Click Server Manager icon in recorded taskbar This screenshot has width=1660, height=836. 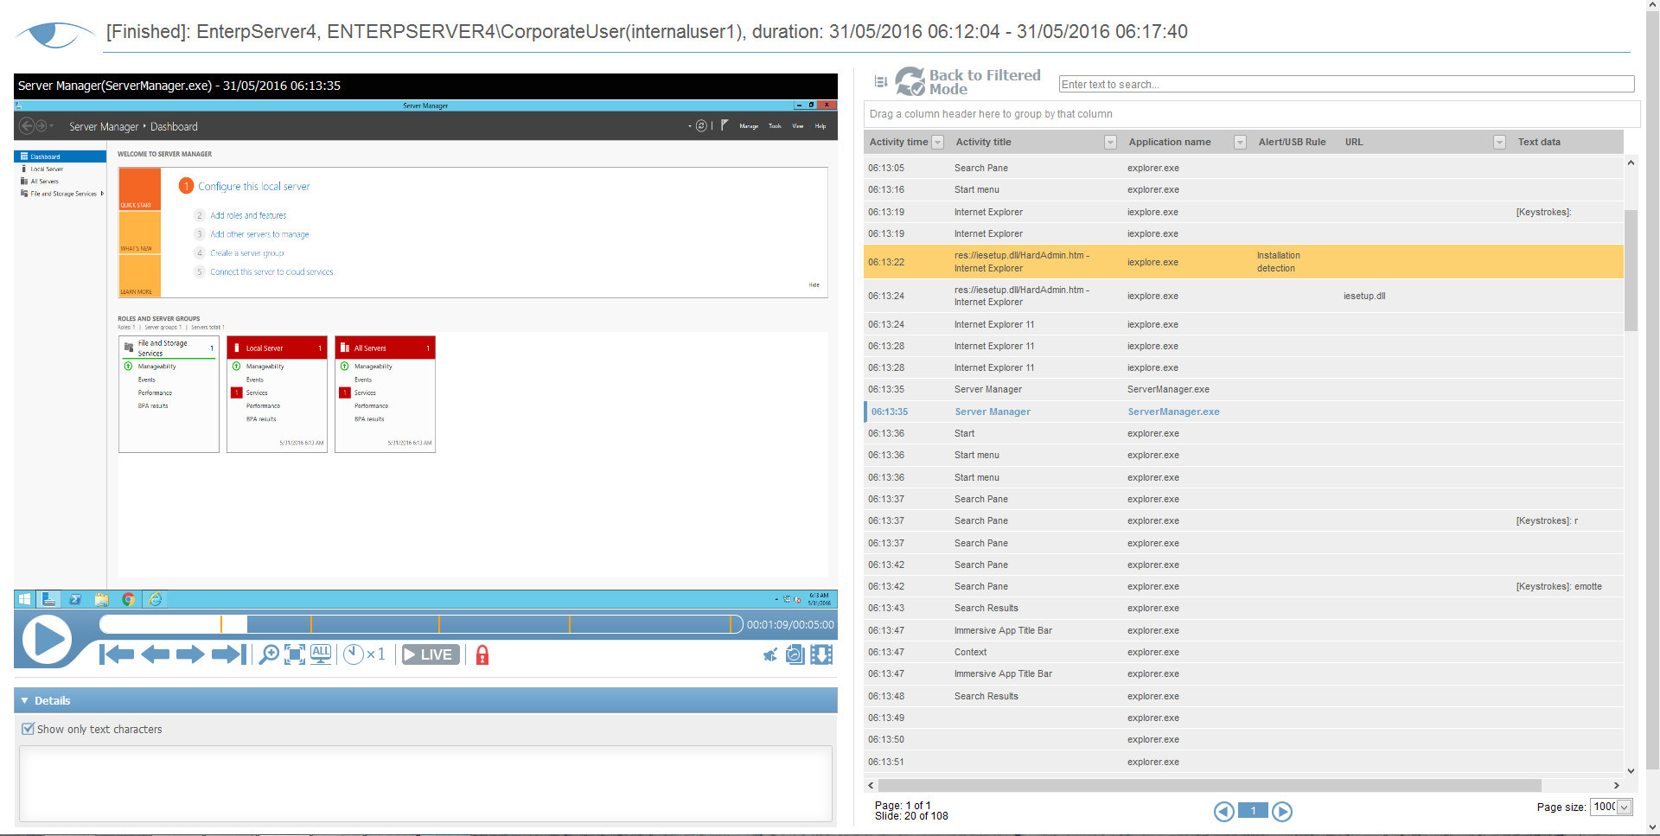click(49, 599)
